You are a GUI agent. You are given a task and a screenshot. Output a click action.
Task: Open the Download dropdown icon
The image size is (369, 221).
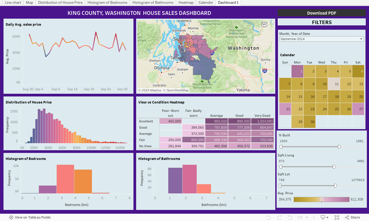[x=324, y=217]
